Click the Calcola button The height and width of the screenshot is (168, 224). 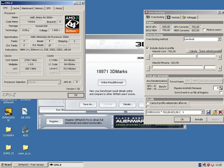coord(193,51)
